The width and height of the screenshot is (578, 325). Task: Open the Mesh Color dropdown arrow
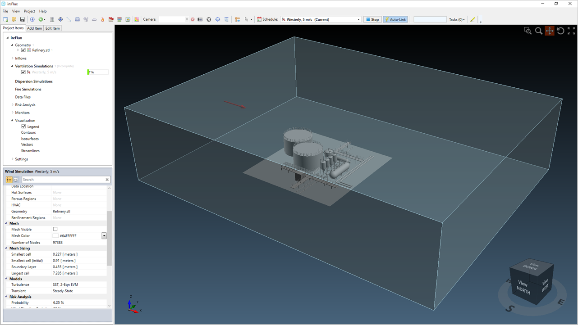pos(104,235)
